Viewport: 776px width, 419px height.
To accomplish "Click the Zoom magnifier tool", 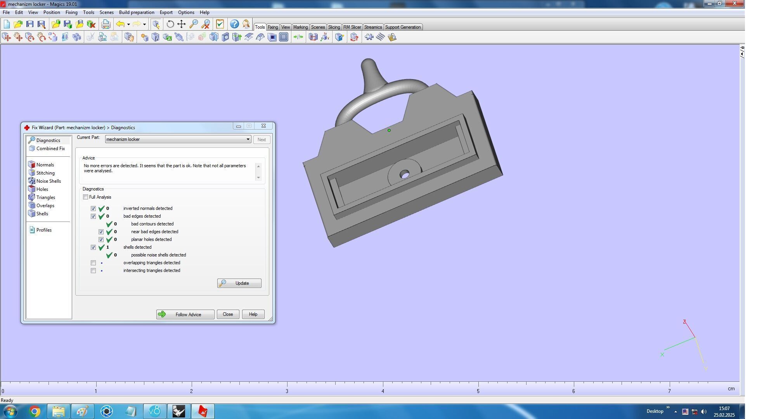I will click(x=193, y=24).
